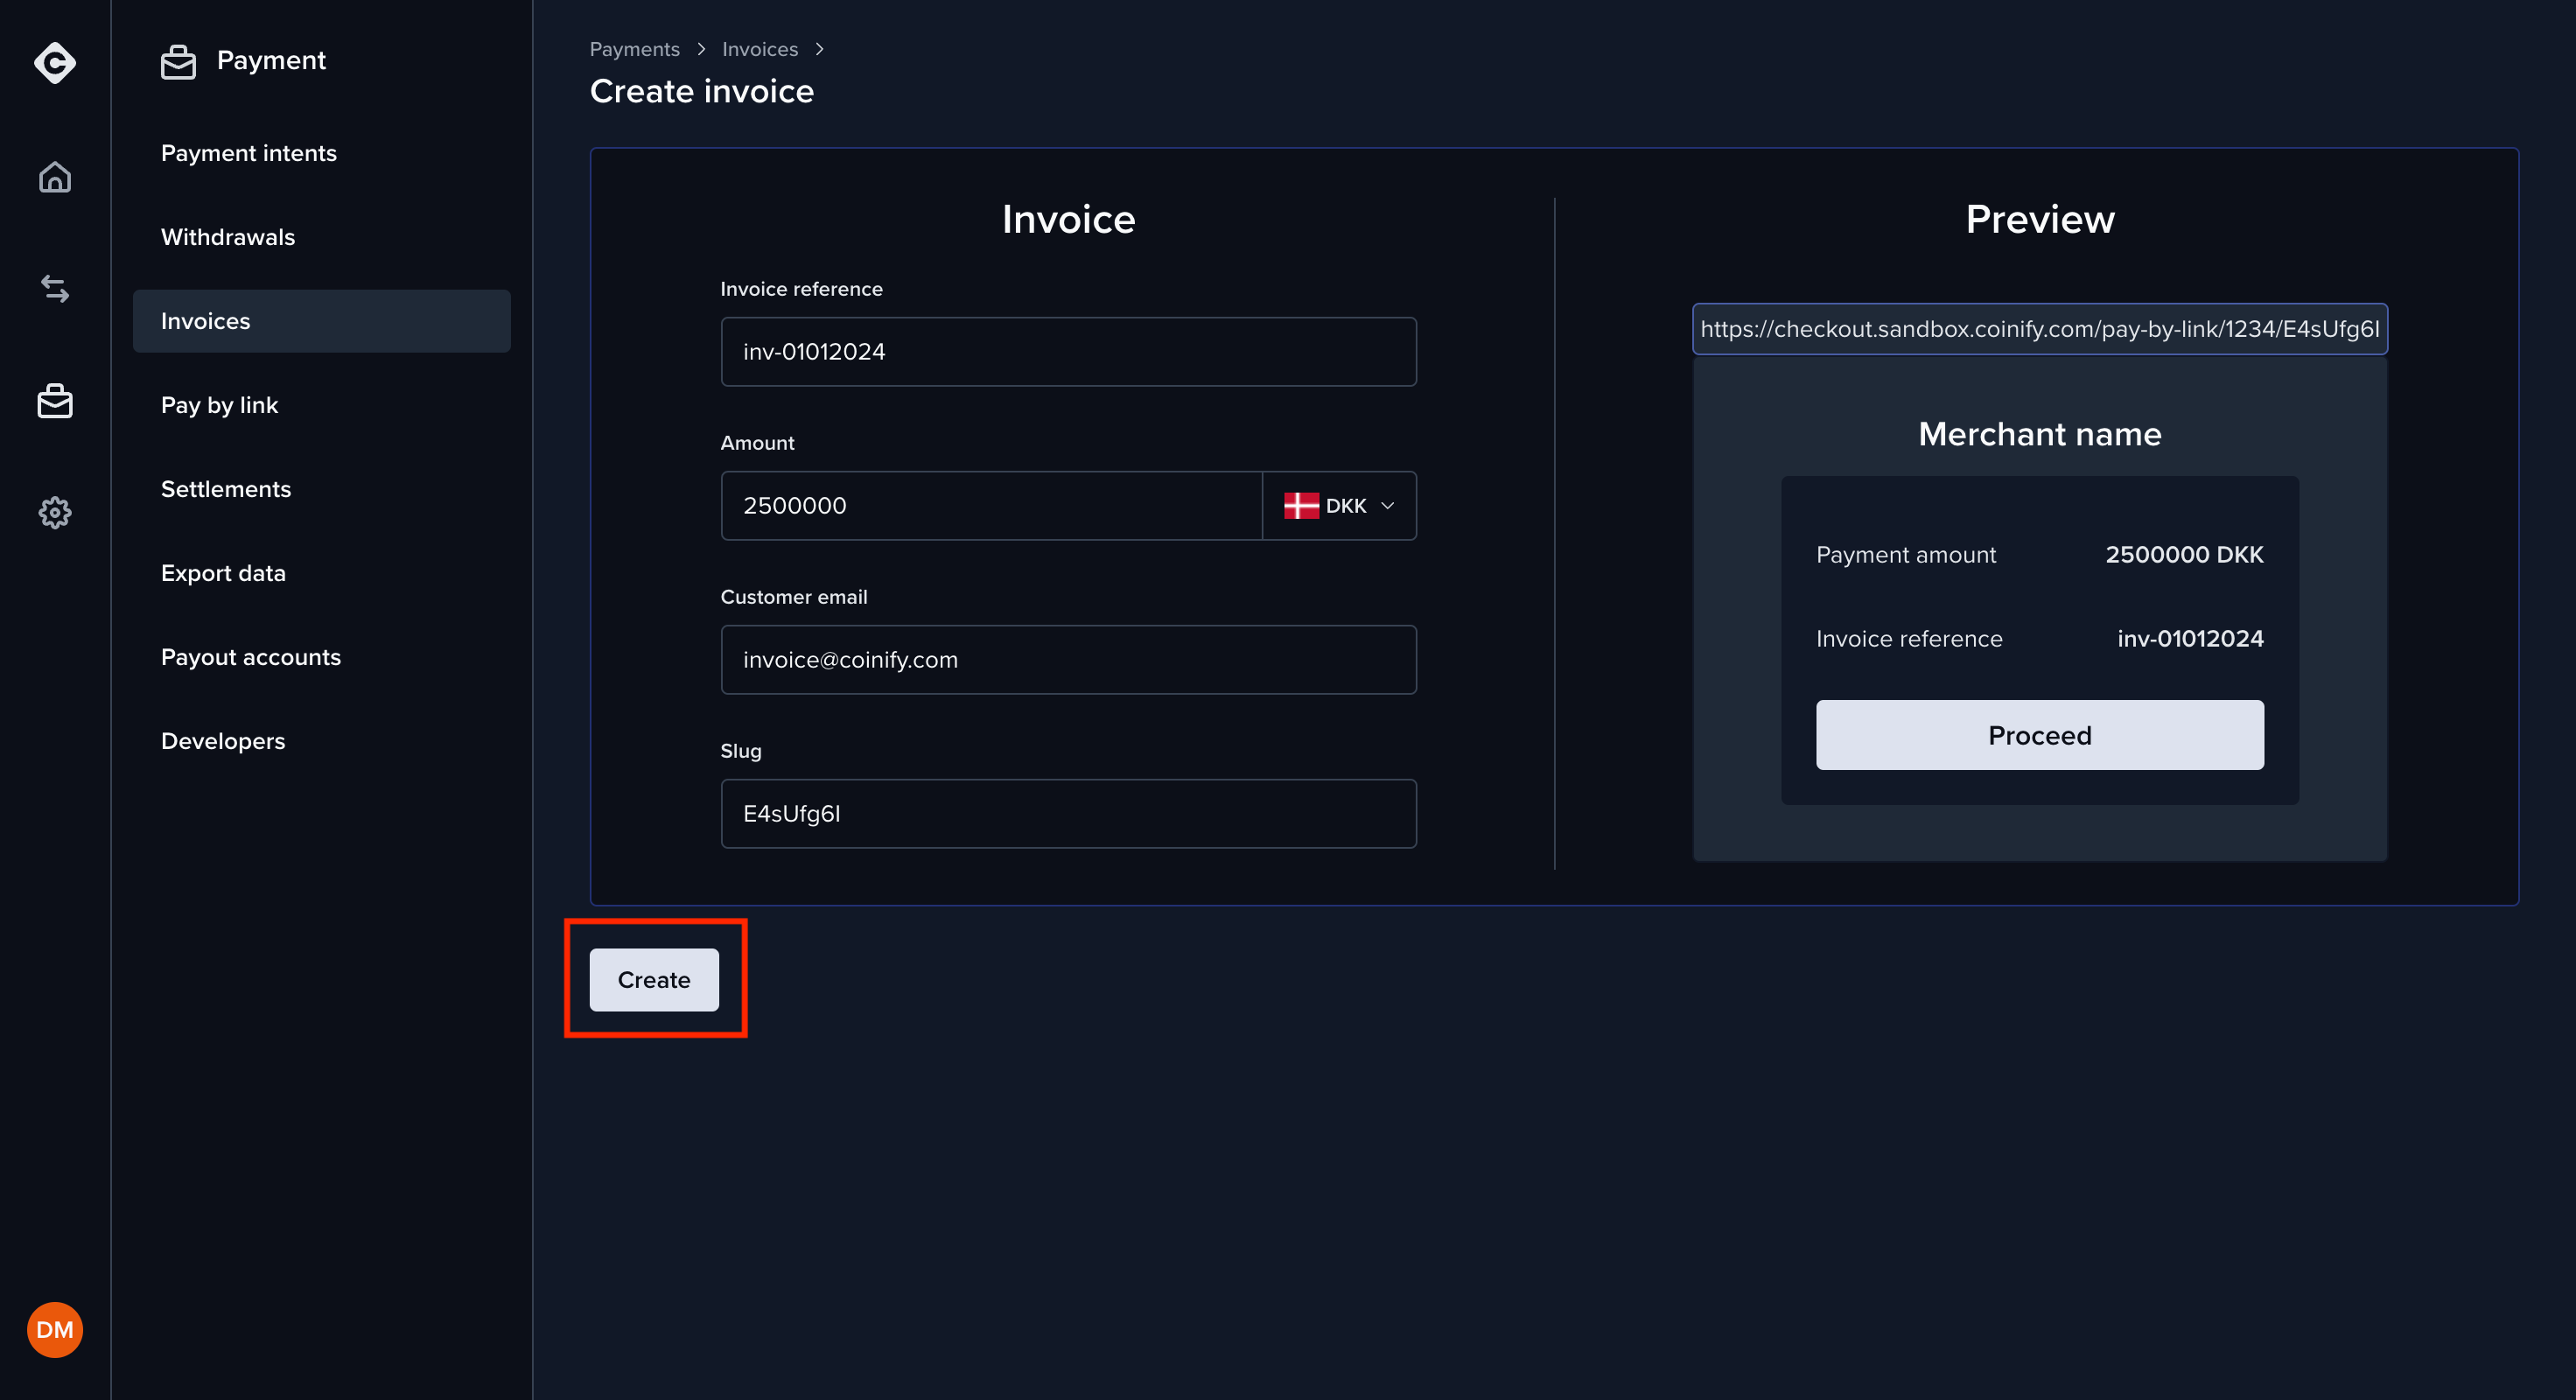Viewport: 2576px width, 1400px height.
Task: Open the Home icon in sidebar
Action: click(x=54, y=177)
